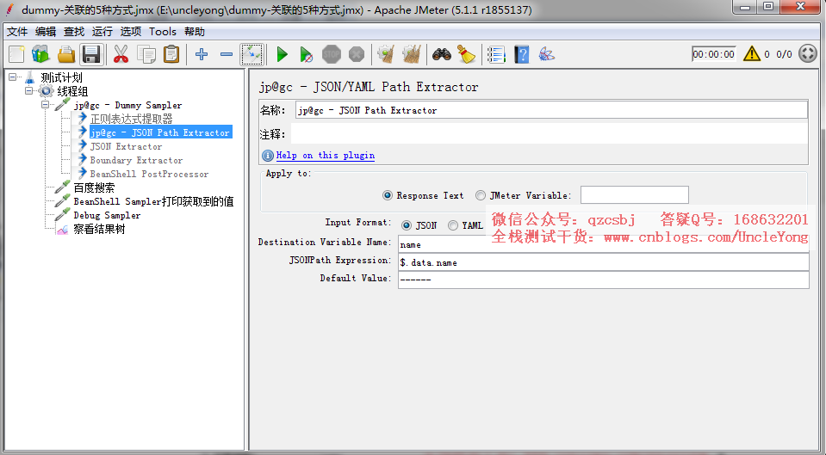Click the 注释 comment input field
Viewport: 826px width, 455px height.
(549, 133)
